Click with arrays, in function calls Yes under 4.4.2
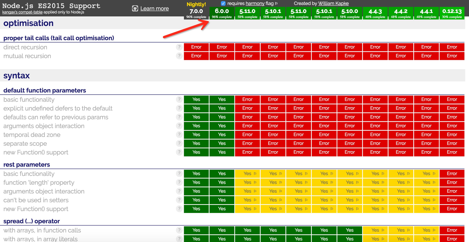This screenshot has height=242, width=469. [x=401, y=230]
